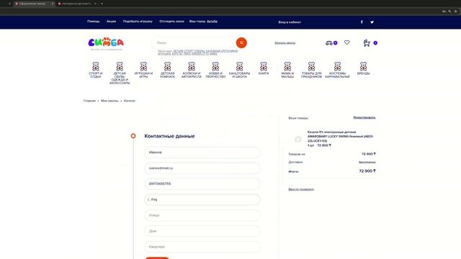Open the Спорт и отдых category
461x259 pixels.
tap(96, 70)
